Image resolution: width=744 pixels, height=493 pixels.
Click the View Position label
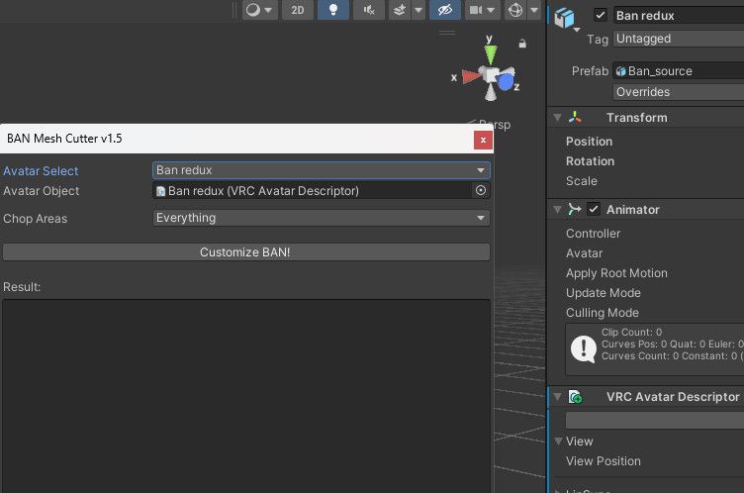[x=604, y=461]
